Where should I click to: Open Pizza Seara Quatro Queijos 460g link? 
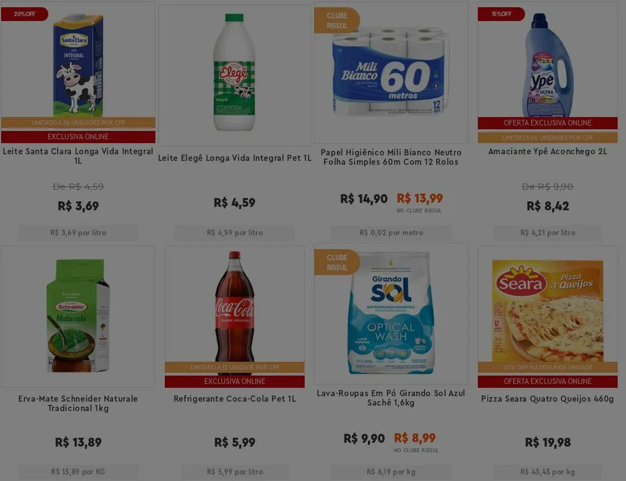click(x=547, y=398)
